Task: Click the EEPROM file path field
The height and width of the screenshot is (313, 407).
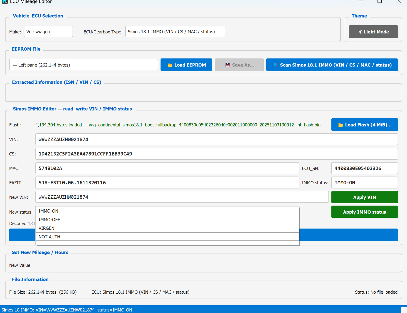Action: point(83,65)
